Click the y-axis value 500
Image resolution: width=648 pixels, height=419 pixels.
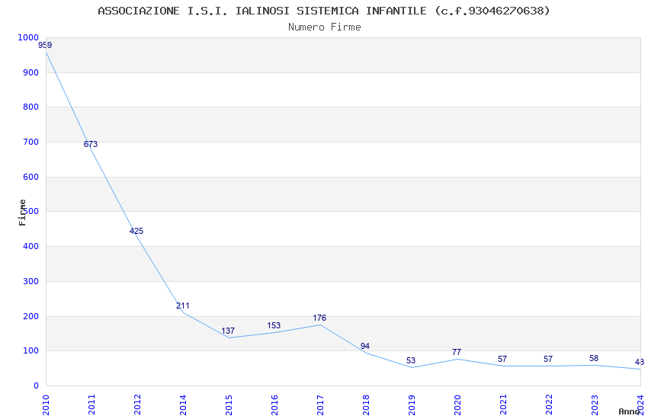click(x=31, y=211)
